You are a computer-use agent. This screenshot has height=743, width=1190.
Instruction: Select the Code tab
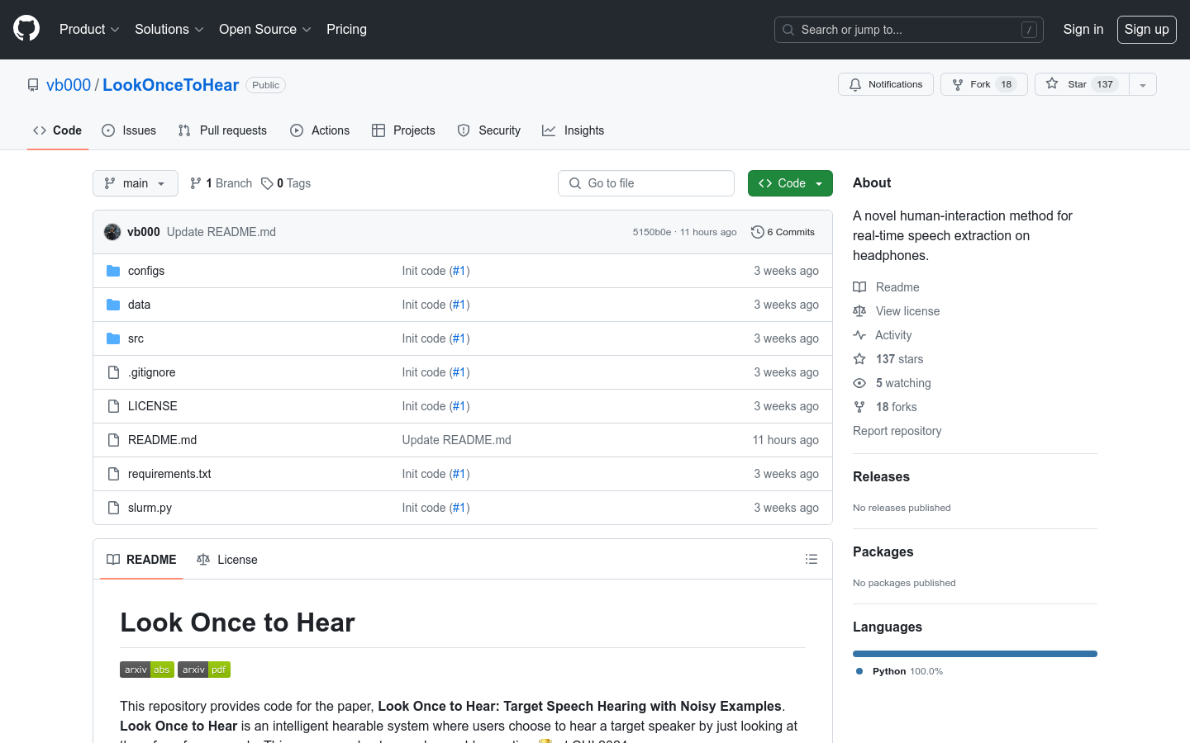point(58,130)
